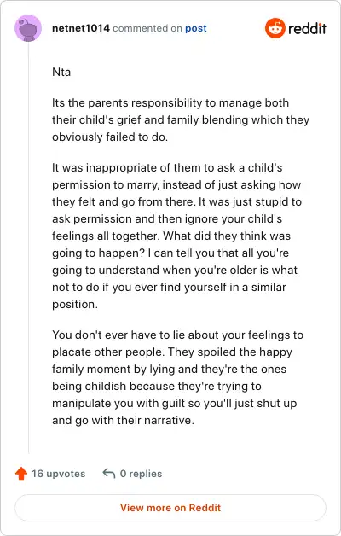Collapse the comment via the vertical thread line

click(28, 248)
